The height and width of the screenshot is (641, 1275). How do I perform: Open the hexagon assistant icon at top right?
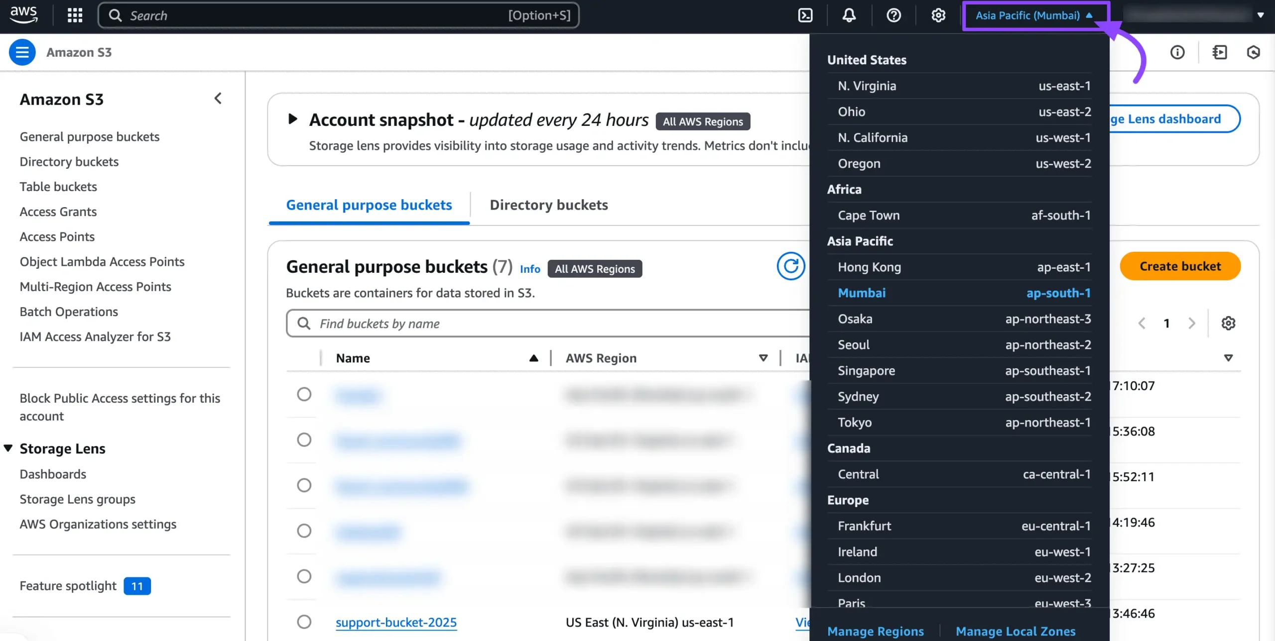1253,52
